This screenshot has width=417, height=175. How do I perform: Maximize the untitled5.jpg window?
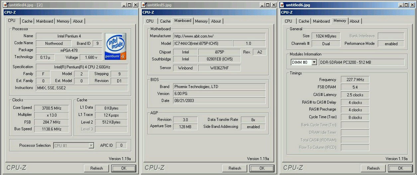click(268, 5)
